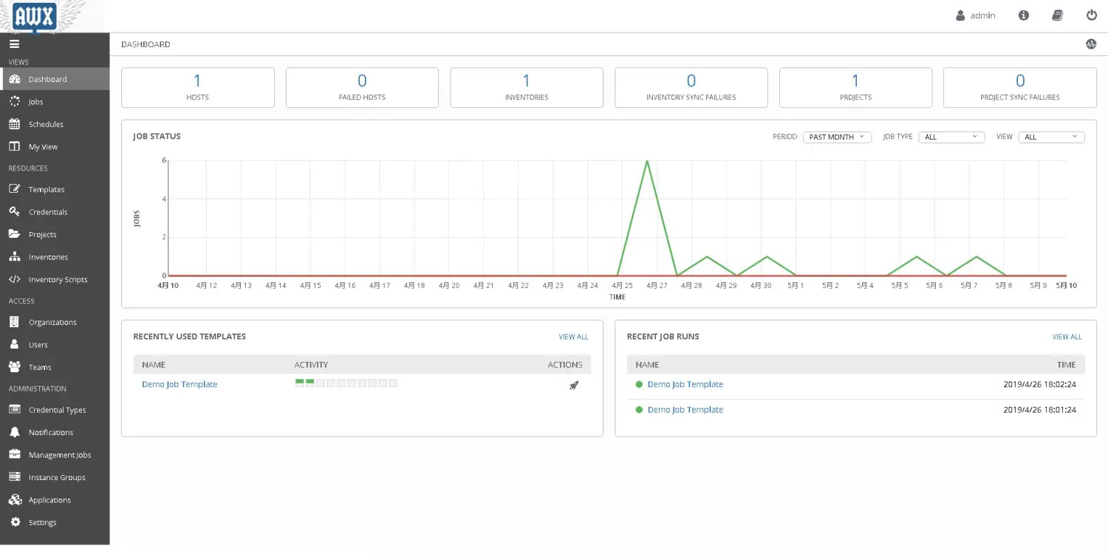Click the power icon to log out
The image size is (1108, 554).
(1091, 16)
